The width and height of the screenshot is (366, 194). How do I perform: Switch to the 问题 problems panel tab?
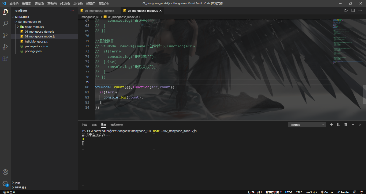[85, 125]
